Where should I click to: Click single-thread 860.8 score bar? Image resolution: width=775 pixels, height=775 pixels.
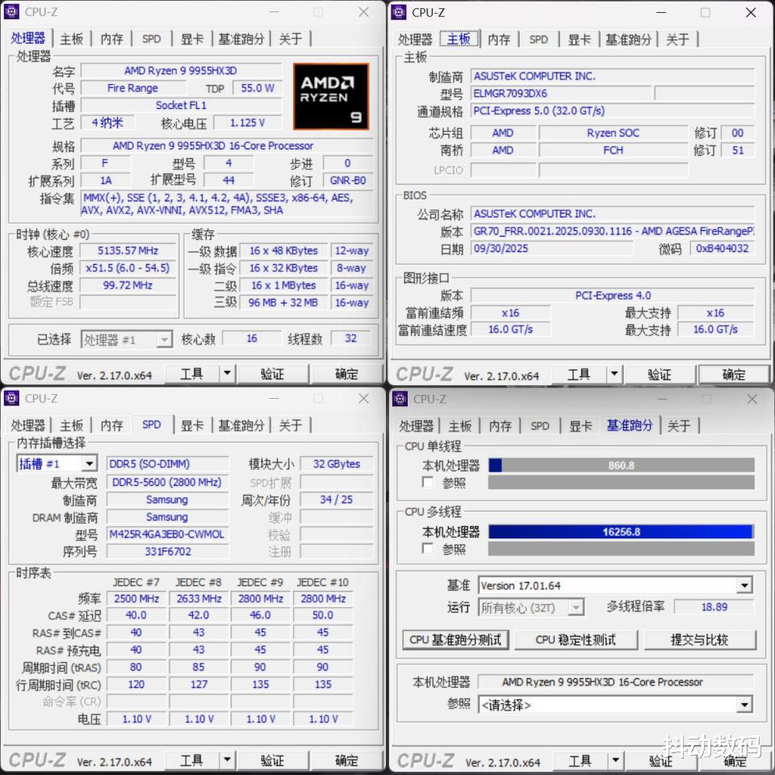[622, 466]
